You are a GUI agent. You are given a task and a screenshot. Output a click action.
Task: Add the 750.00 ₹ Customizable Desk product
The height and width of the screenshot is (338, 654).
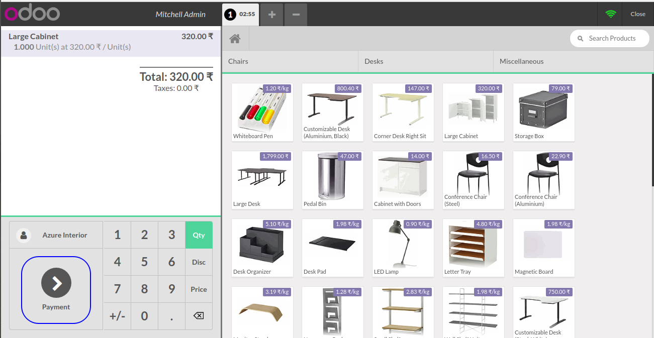[543, 312]
